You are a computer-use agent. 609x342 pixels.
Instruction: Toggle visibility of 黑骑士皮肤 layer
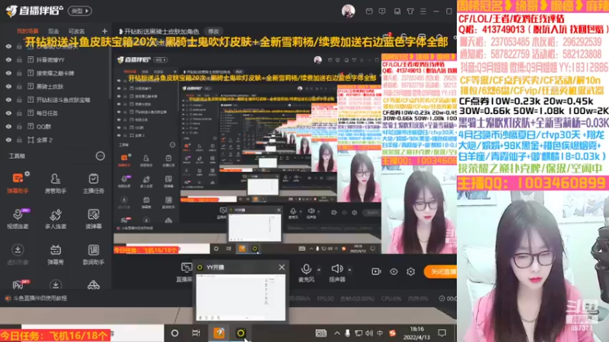click(8, 87)
